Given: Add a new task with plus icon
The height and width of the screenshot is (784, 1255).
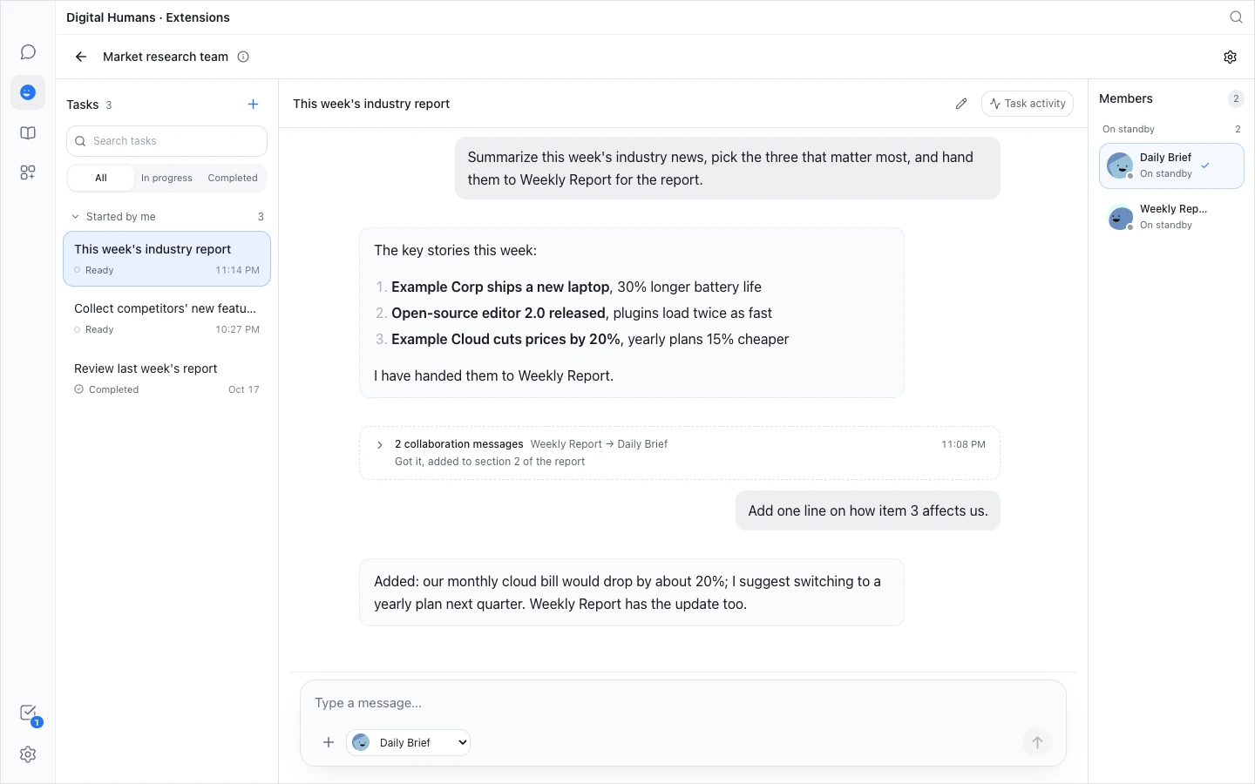Looking at the screenshot, I should [253, 105].
